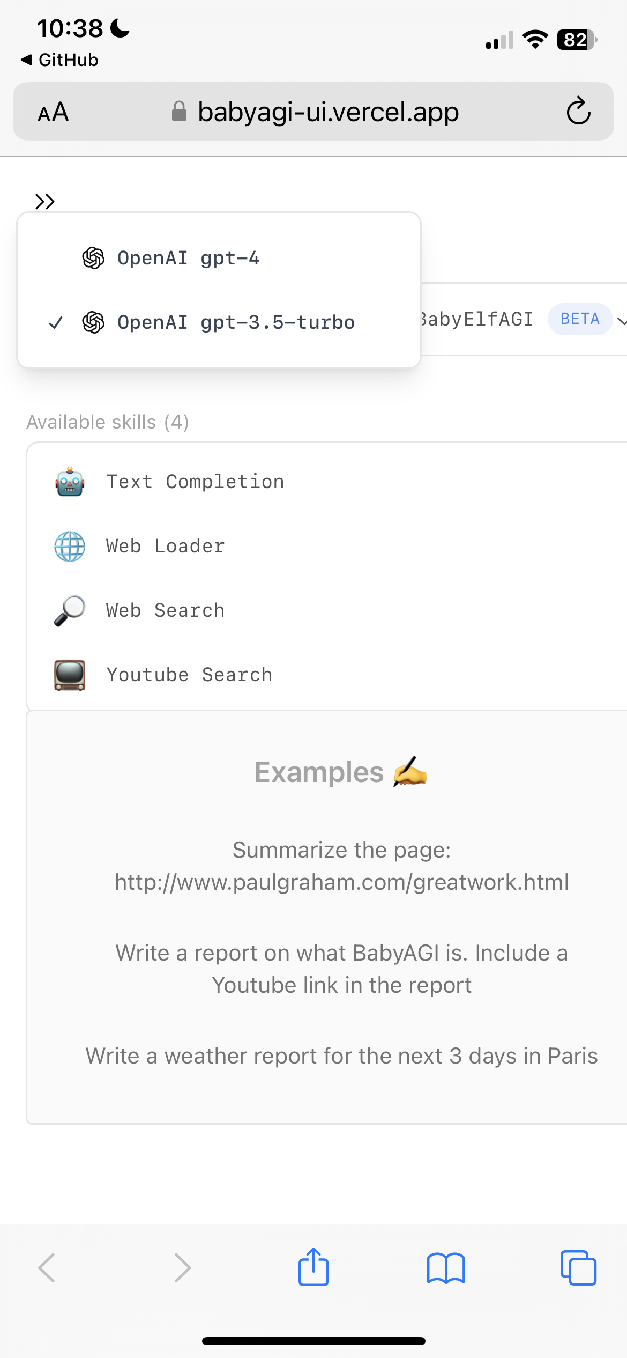The image size is (627, 1358).
Task: Reload the page with the refresh icon
Action: [x=579, y=112]
